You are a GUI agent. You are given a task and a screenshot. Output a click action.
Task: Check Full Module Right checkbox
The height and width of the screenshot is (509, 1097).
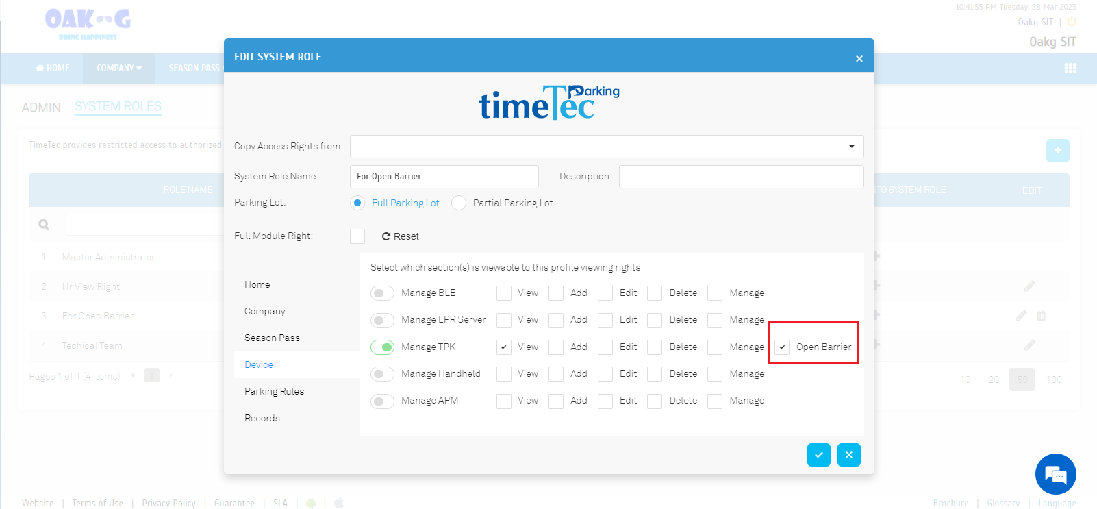(357, 236)
